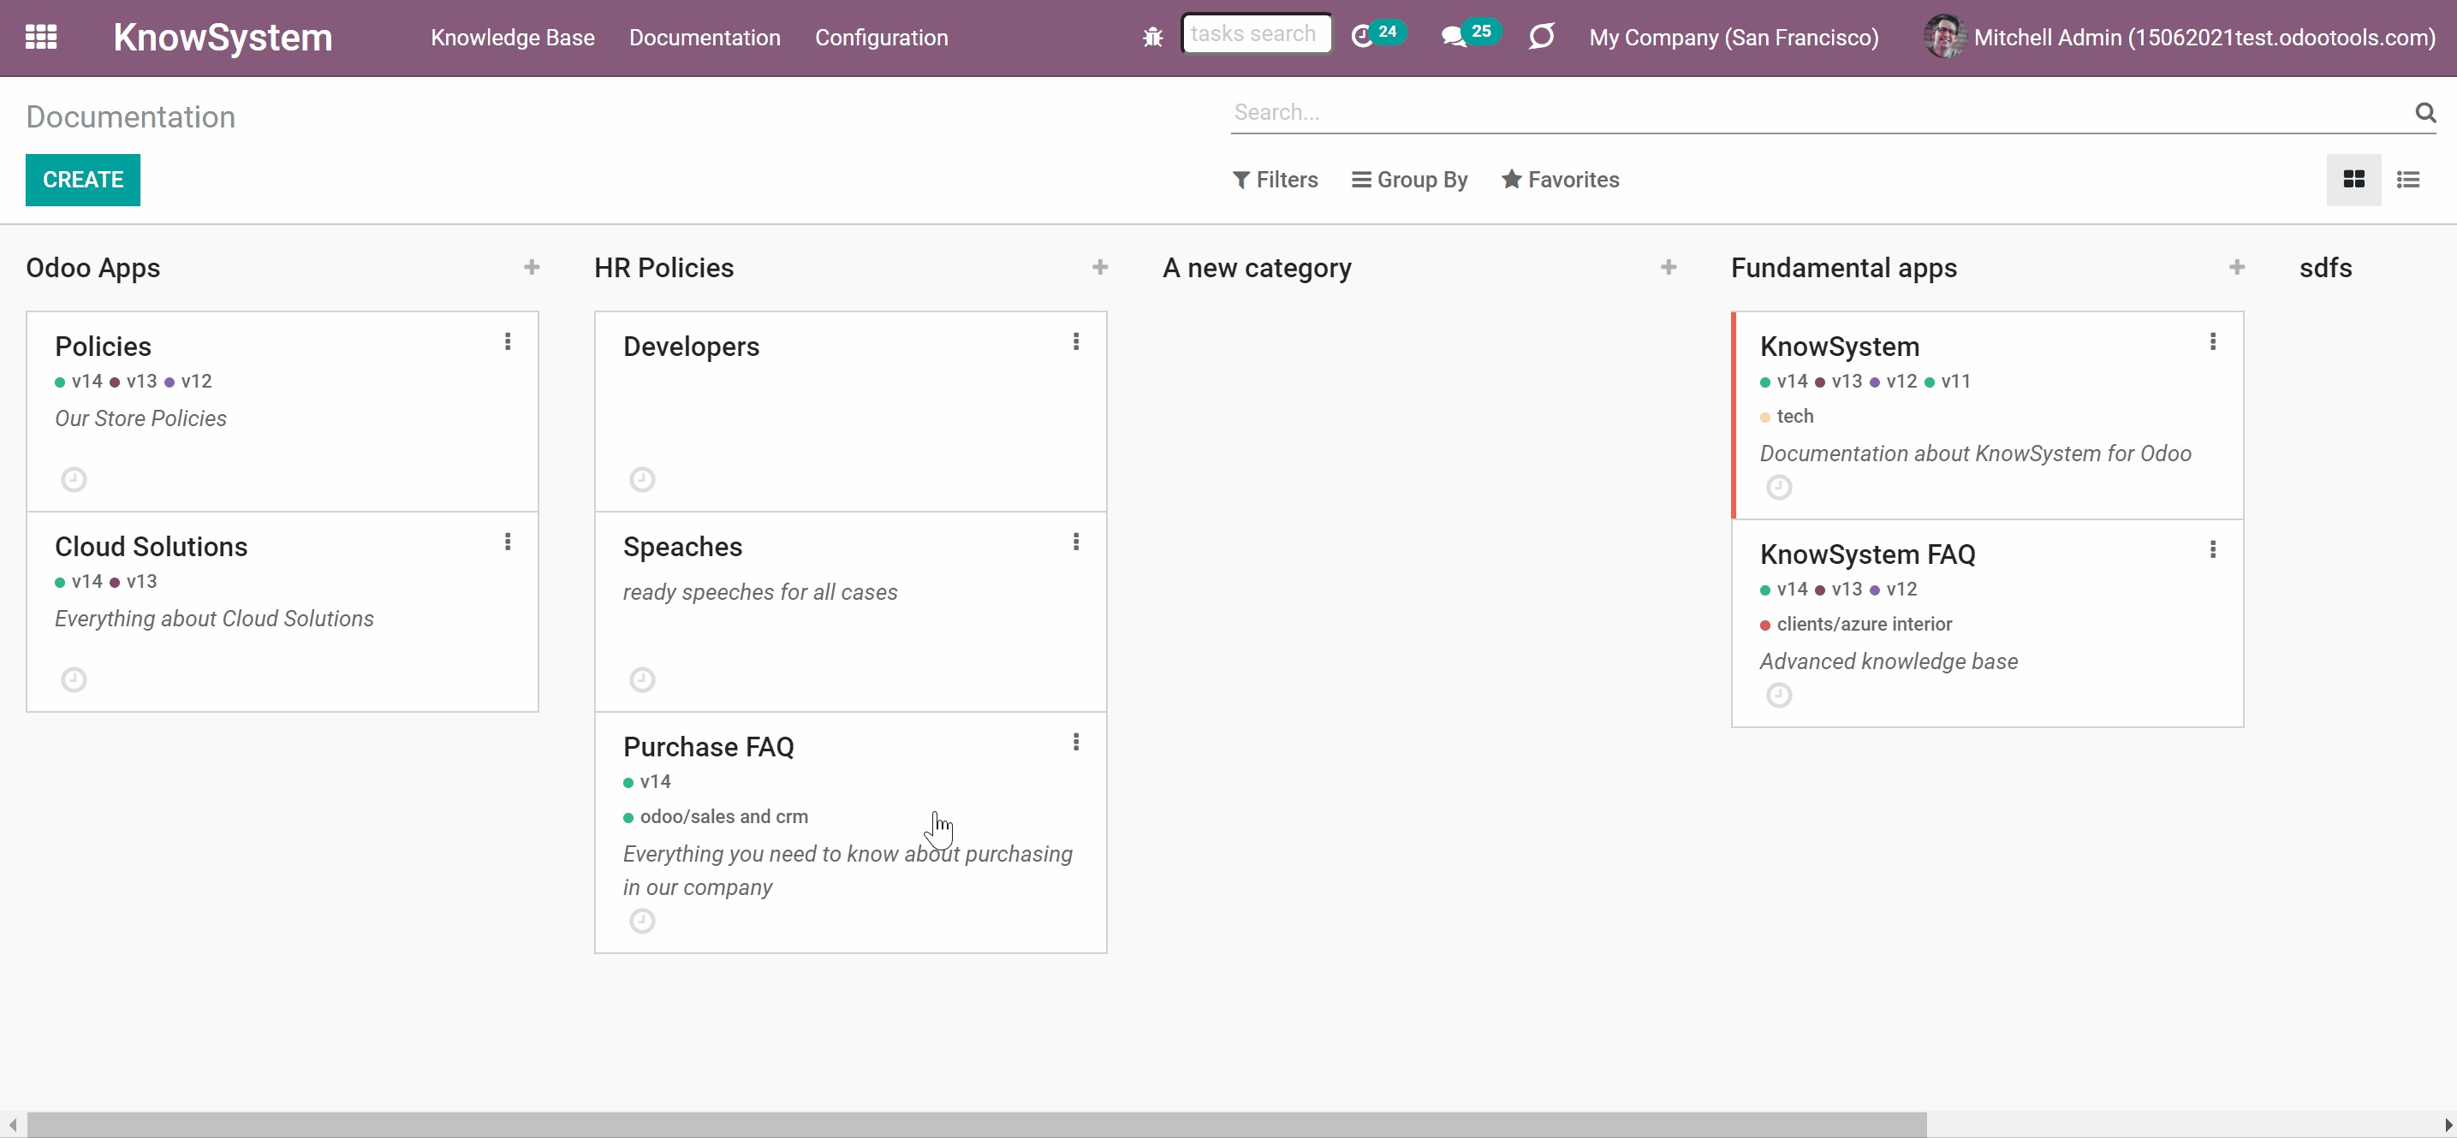Open the Policies card options menu
2457x1138 pixels.
pyautogui.click(x=508, y=341)
